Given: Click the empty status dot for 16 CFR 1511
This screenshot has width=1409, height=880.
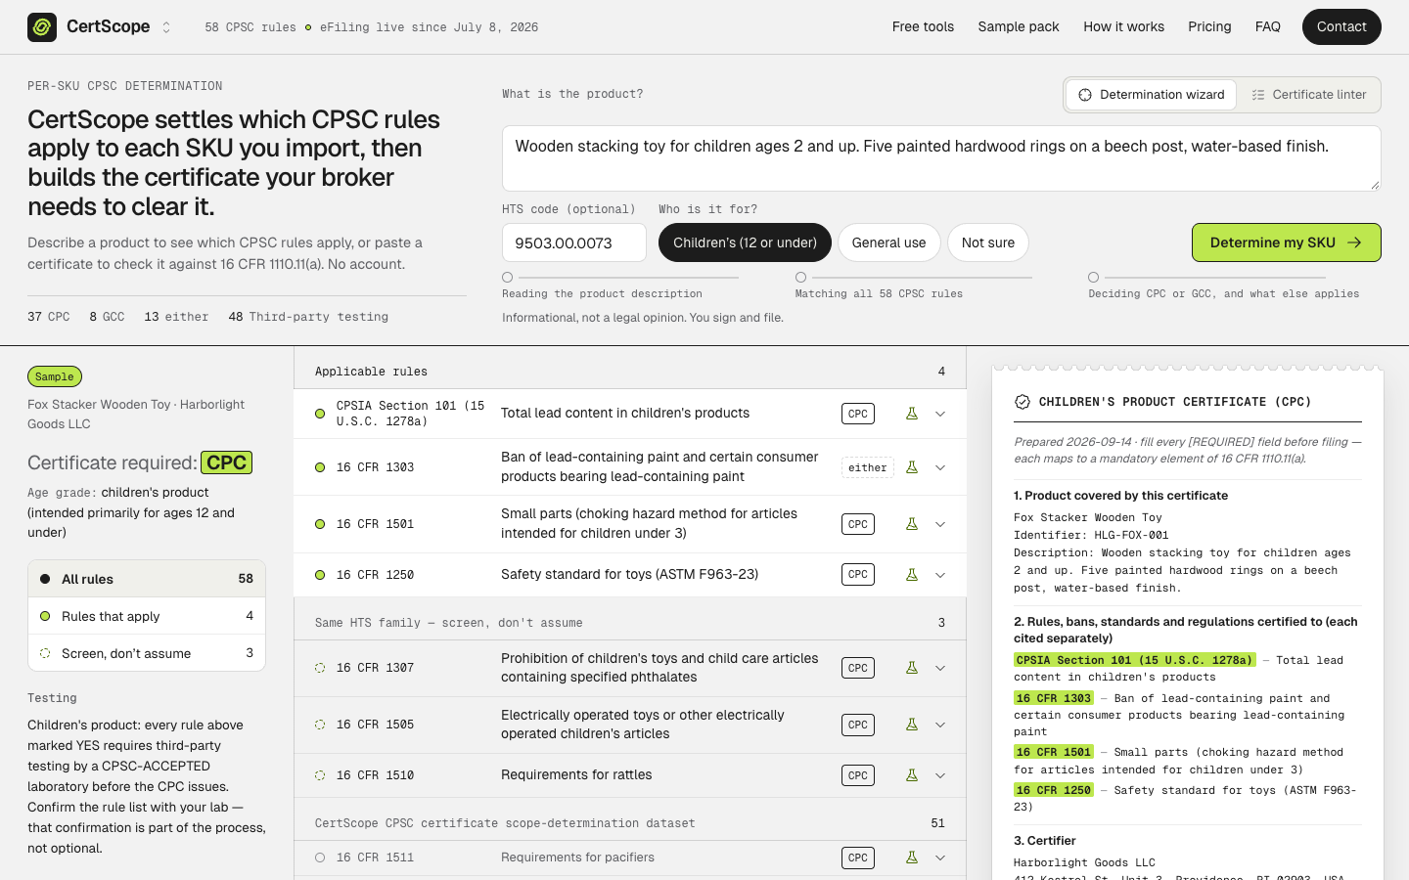Looking at the screenshot, I should point(320,858).
